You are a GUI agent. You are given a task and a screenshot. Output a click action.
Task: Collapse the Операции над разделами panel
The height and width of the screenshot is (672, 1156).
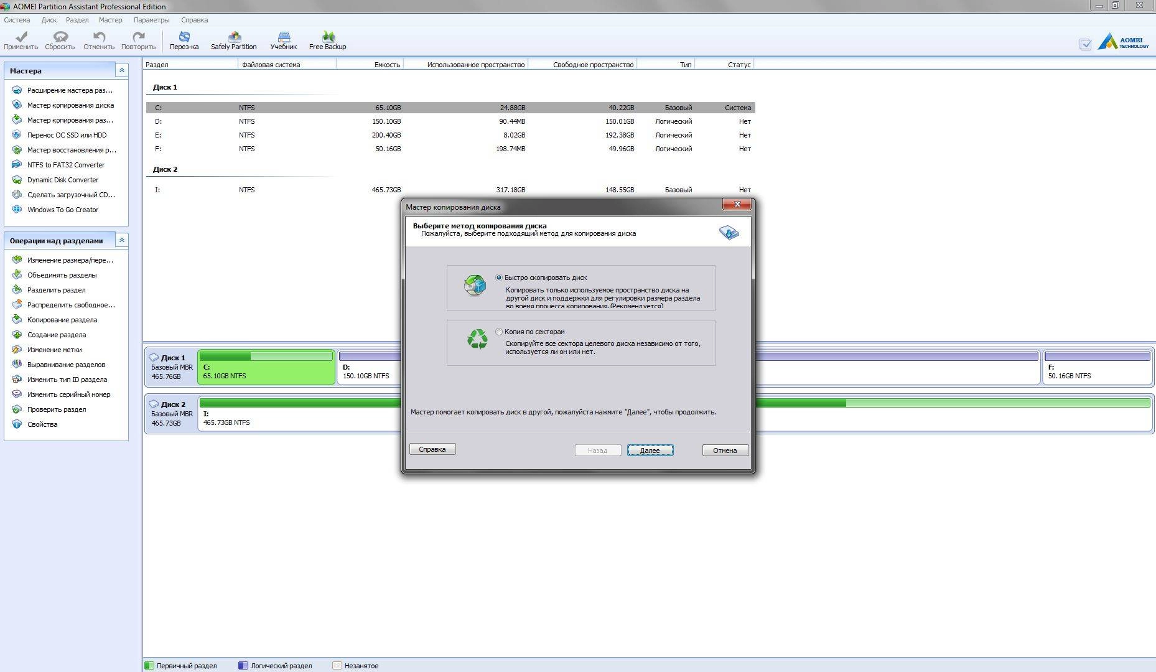pos(122,240)
